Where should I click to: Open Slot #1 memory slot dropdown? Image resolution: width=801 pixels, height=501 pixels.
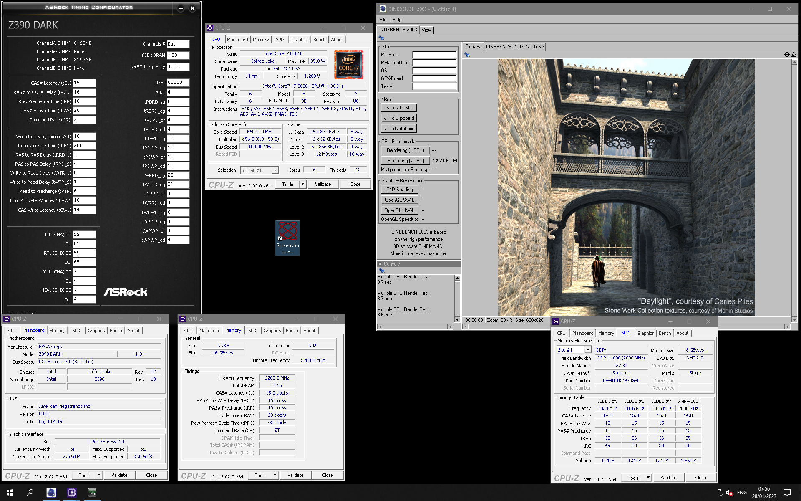coord(588,350)
